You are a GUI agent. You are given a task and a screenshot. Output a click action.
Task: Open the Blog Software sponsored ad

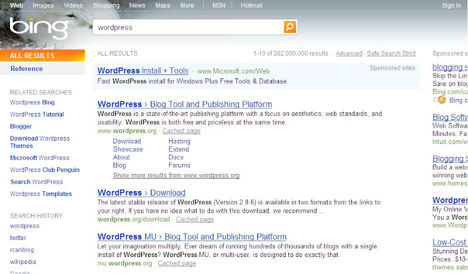click(450, 117)
